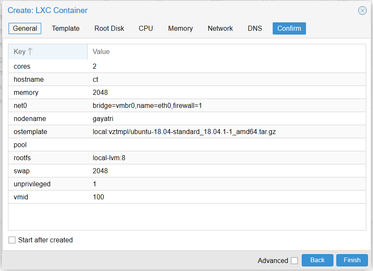Select the ostemplate row
The width and height of the screenshot is (373, 271).
(187, 131)
